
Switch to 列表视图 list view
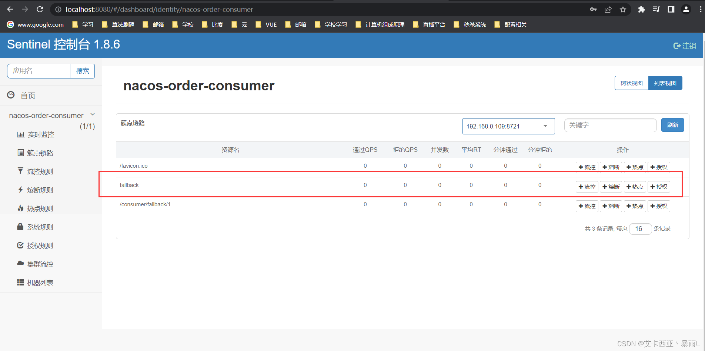pos(665,83)
